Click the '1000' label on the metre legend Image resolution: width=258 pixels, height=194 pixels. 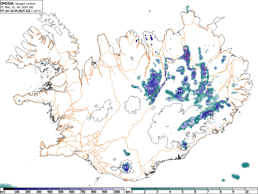117,192
